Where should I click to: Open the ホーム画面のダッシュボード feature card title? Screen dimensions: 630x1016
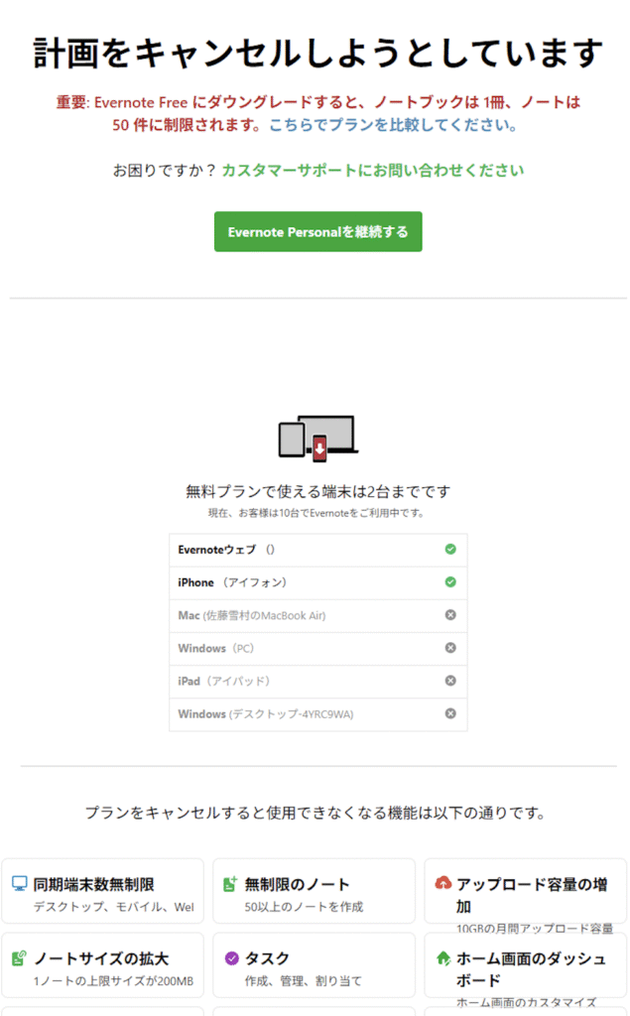point(531,968)
